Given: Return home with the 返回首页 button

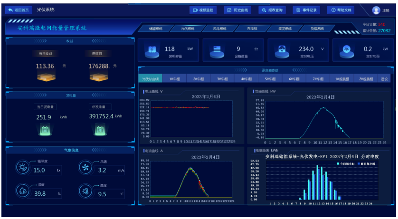Looking at the screenshot, I should (19, 10).
